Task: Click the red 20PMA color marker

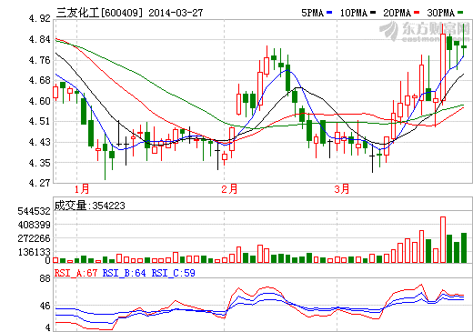Action: 417,13
